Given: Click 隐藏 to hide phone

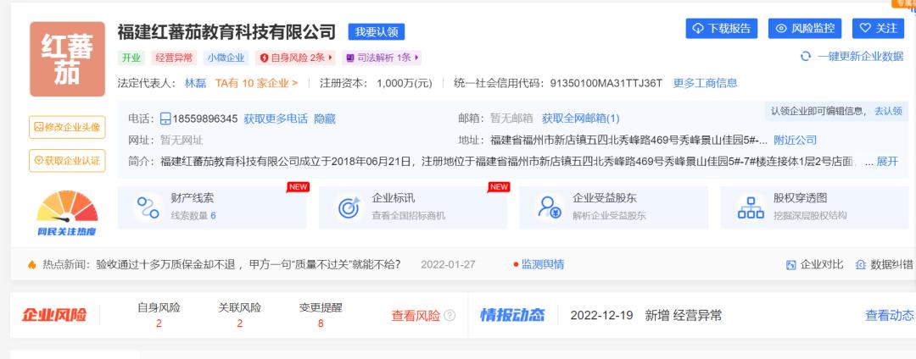Looking at the screenshot, I should (325, 119).
